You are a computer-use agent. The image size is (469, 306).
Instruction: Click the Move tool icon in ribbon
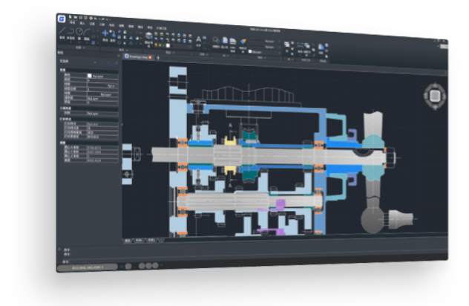pos(105,33)
